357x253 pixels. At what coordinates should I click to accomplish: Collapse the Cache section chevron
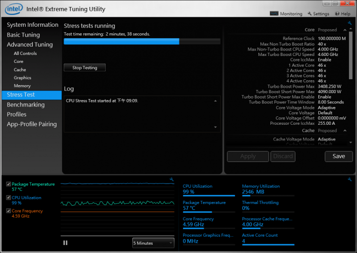point(345,131)
